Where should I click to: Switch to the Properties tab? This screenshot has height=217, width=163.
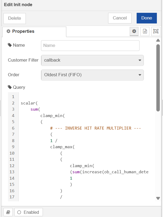tap(34, 31)
